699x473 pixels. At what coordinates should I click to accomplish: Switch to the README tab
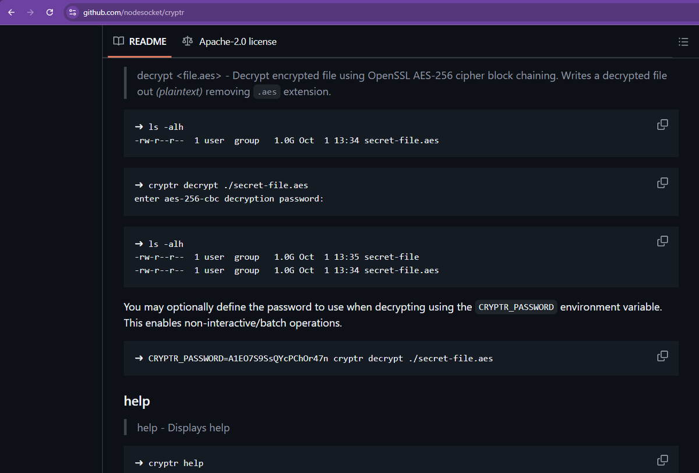(140, 41)
